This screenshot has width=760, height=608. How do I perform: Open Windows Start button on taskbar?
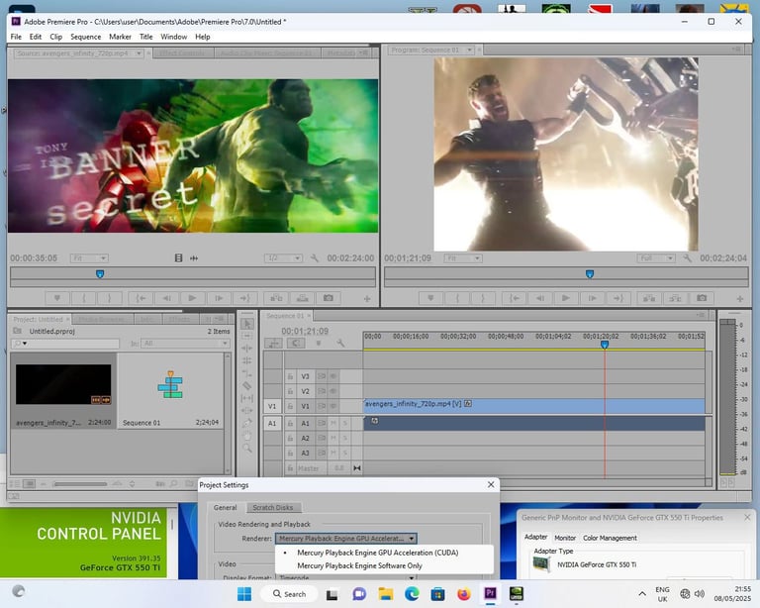(244, 594)
